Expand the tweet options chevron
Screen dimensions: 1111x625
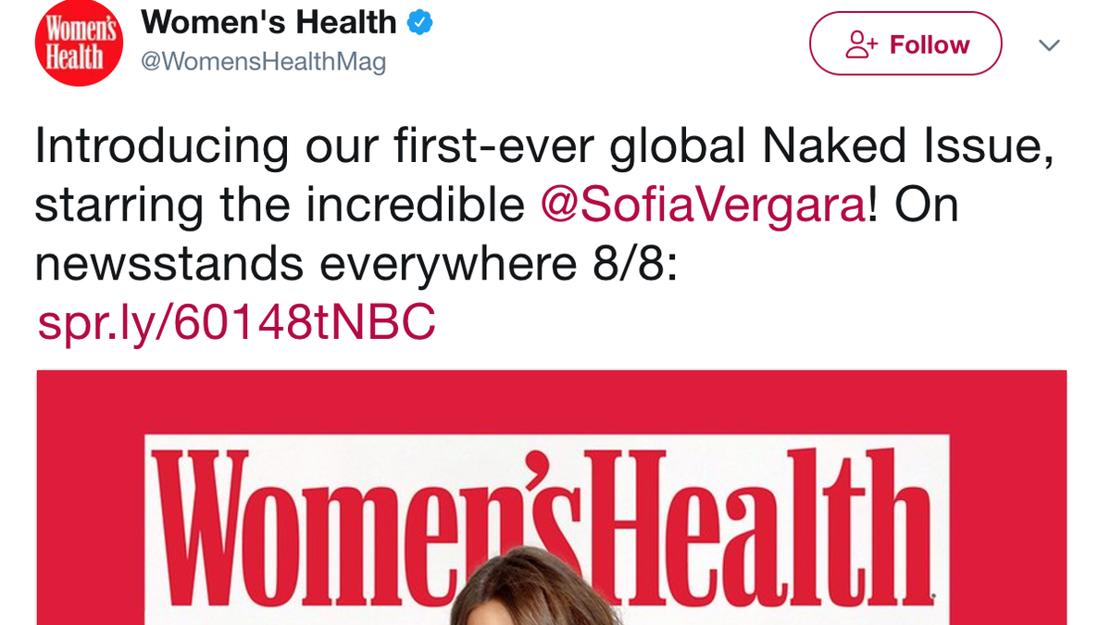point(1048,45)
